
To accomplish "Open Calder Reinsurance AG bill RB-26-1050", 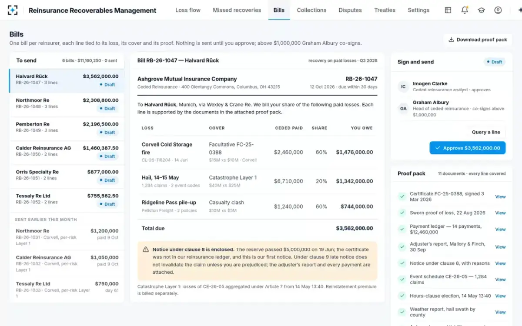I will (67, 152).
